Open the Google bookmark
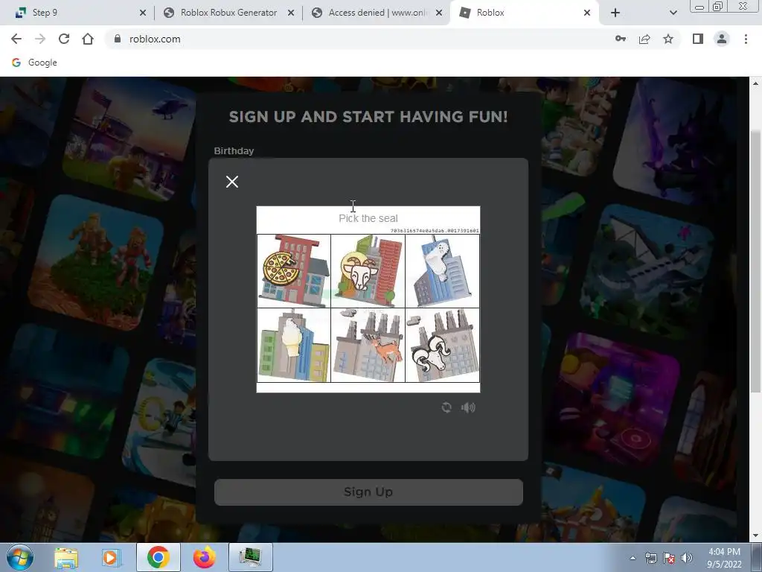The width and height of the screenshot is (762, 572). [x=34, y=63]
